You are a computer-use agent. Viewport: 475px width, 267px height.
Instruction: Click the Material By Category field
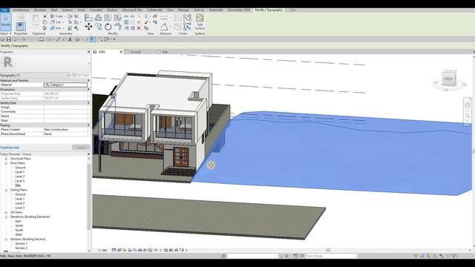click(66, 85)
